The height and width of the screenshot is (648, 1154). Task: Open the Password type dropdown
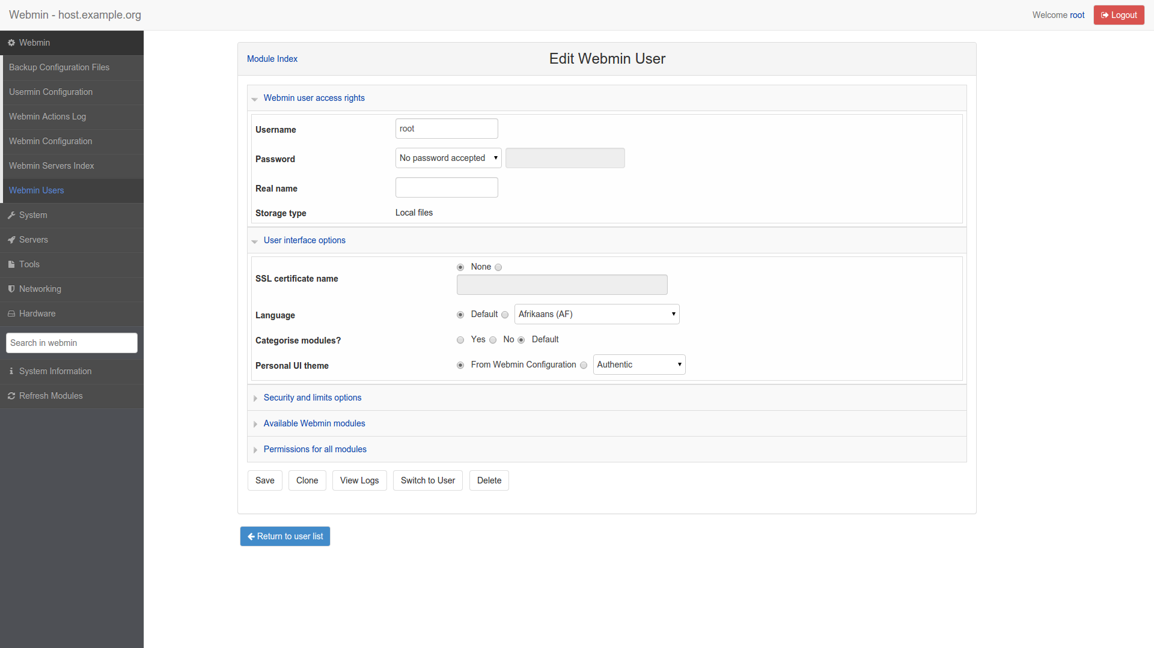[x=448, y=158]
